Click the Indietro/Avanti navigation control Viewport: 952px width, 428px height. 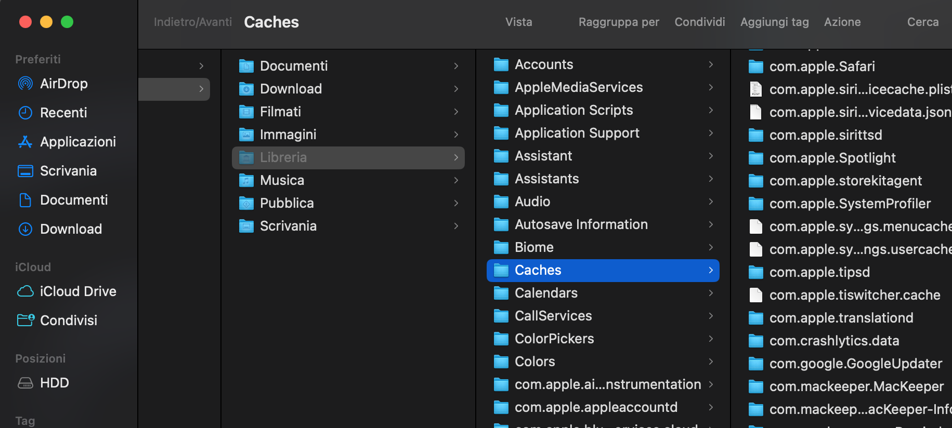tap(193, 22)
